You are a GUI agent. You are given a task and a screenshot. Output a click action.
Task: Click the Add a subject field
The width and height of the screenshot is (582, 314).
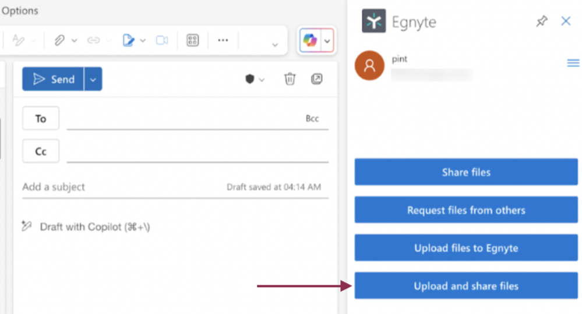[x=117, y=187]
